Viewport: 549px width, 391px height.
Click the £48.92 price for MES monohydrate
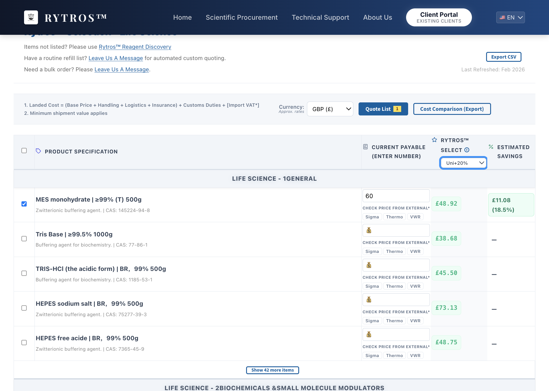(446, 204)
